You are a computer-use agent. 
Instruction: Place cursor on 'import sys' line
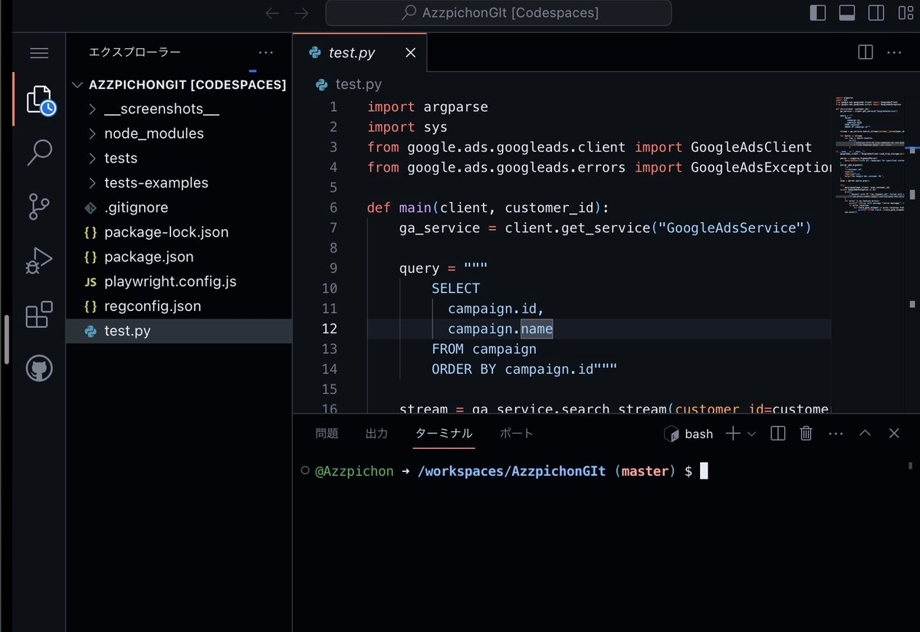(407, 127)
